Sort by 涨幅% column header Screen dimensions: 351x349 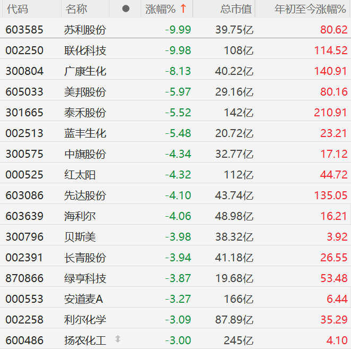point(160,9)
